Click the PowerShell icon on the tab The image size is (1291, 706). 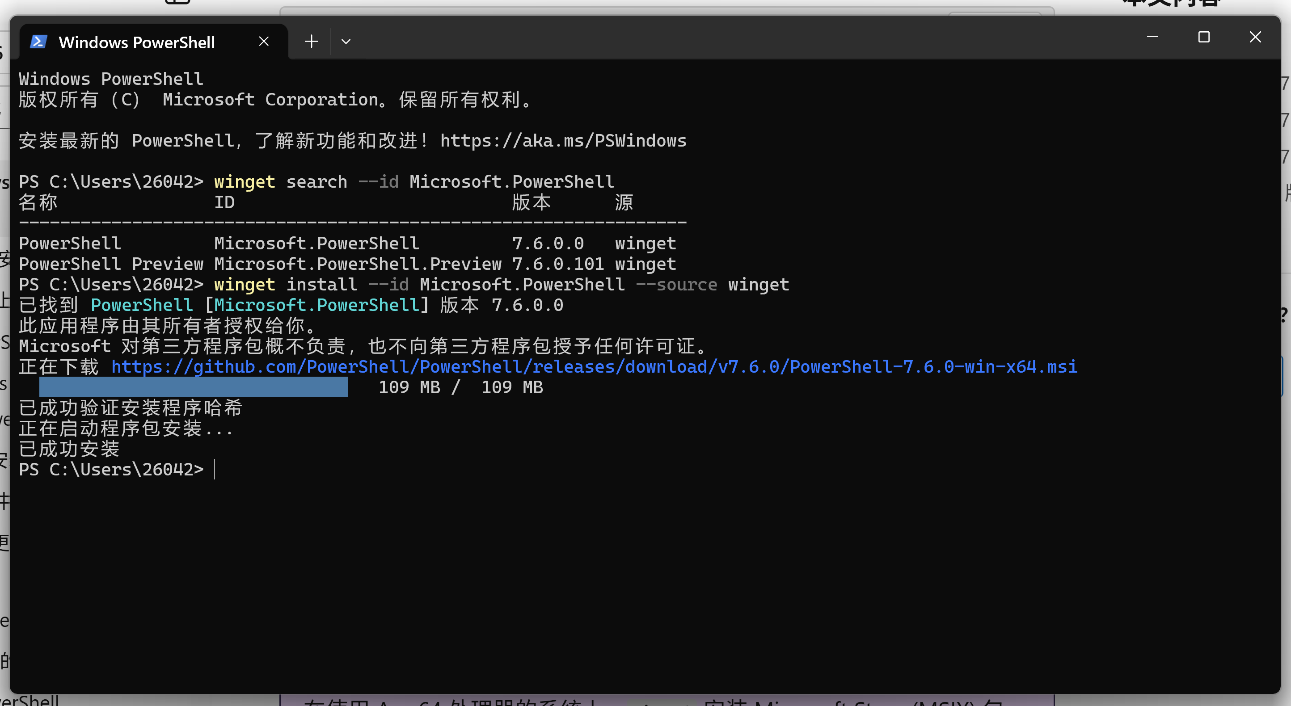click(x=38, y=42)
